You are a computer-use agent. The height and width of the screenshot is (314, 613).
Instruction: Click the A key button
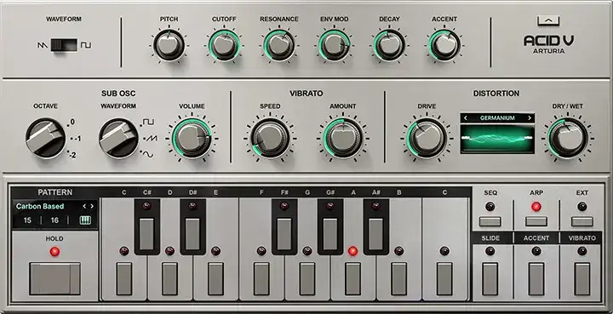pos(352,279)
